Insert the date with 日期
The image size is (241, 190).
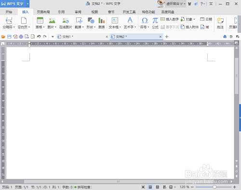pyautogui.click(x=206, y=19)
